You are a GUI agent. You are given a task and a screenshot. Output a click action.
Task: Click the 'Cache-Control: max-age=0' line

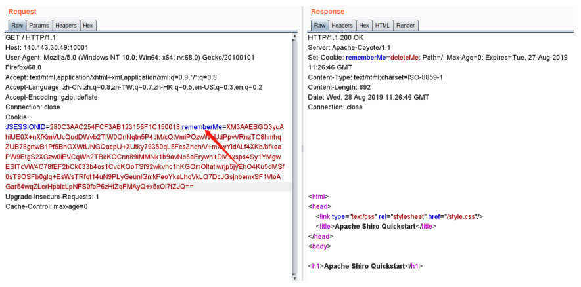[46, 207]
